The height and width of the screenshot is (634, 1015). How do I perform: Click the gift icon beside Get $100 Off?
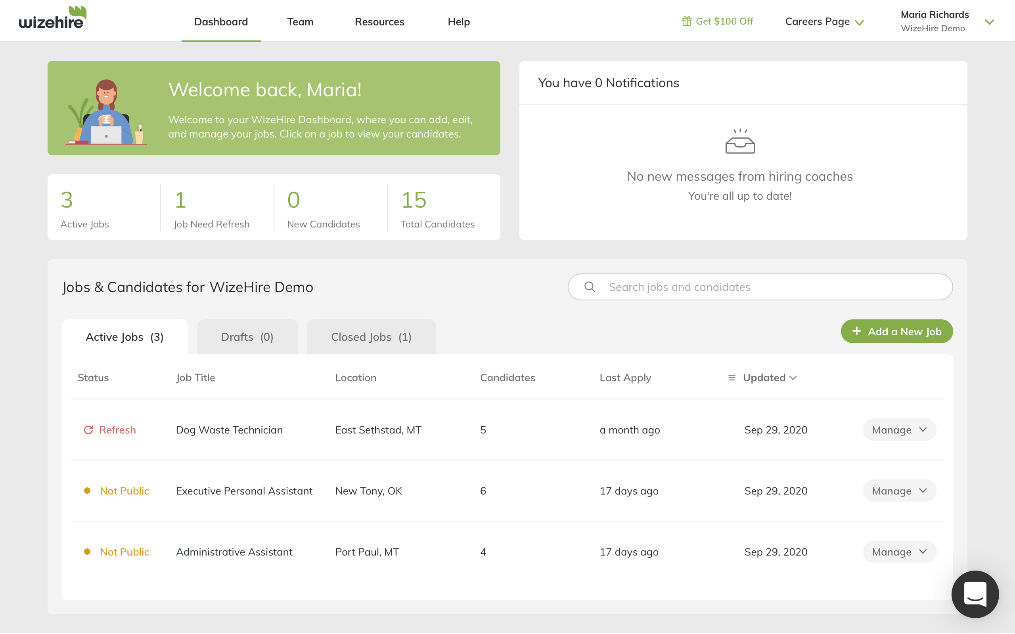point(686,21)
